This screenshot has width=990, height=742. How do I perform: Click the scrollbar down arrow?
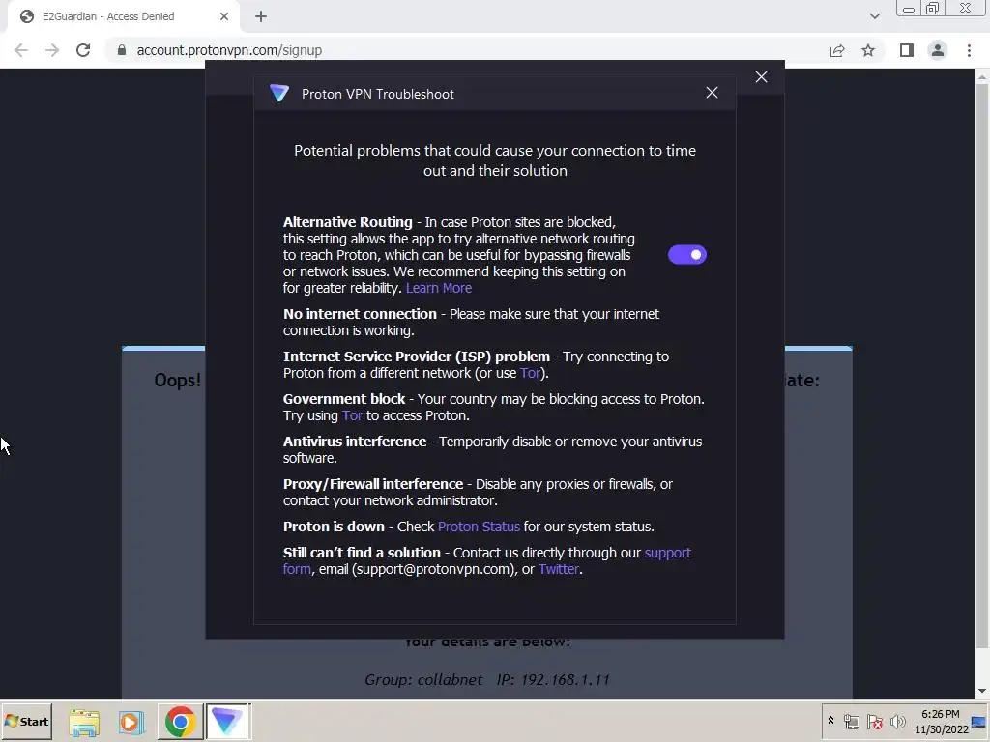click(982, 692)
